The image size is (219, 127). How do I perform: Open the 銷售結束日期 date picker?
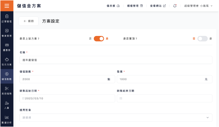click(x=164, y=98)
